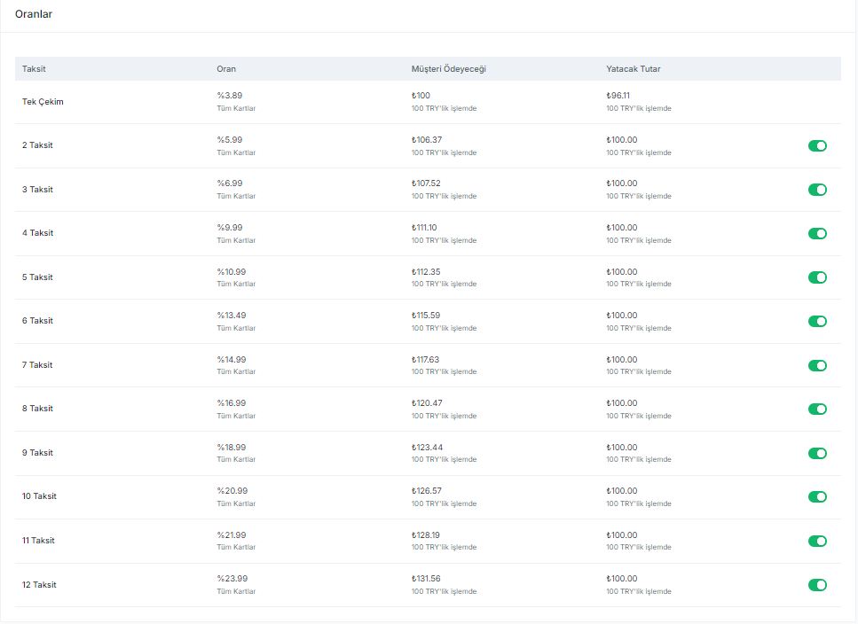
Task: Click the ₺106.37 customer payment amount
Action: coord(426,140)
